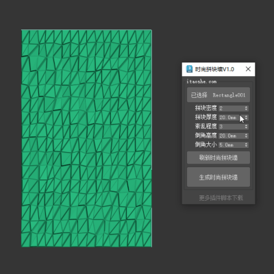Click the 已选择 Rectangle001 pick button
274x274 pixels.
(x=219, y=95)
